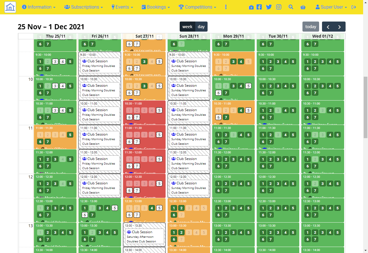This screenshot has height=253, width=368.
Task: Click the today button
Action: pyautogui.click(x=310, y=27)
